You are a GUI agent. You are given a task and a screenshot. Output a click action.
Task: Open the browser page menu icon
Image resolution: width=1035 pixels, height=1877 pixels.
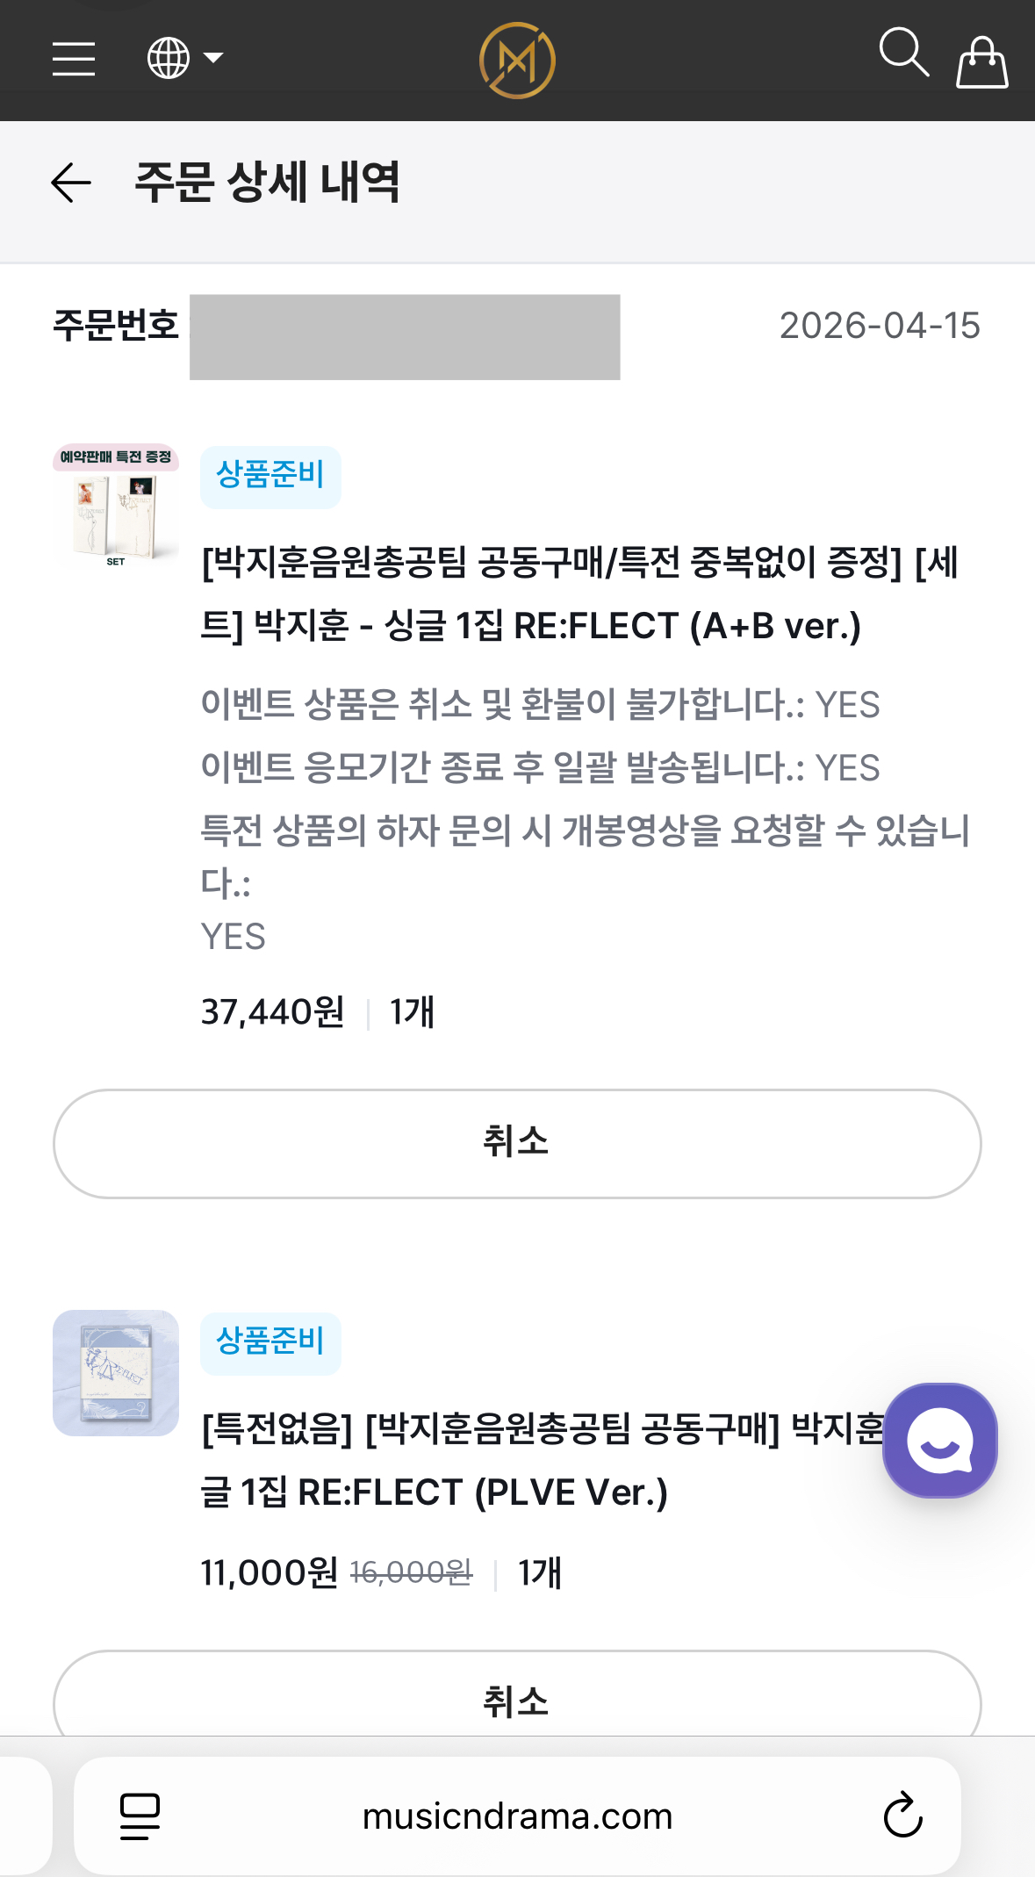click(x=140, y=1816)
